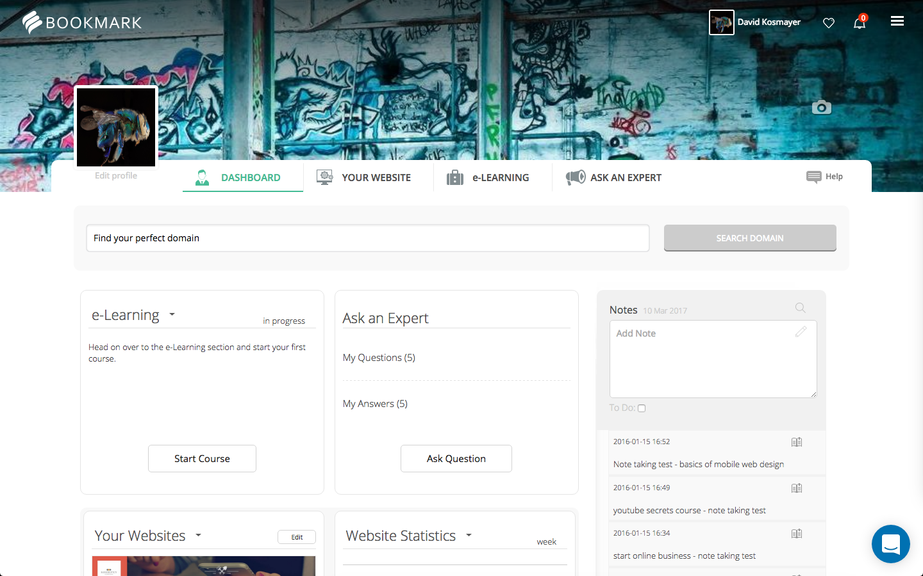
Task: Click the Bookmark logo
Action: click(82, 22)
